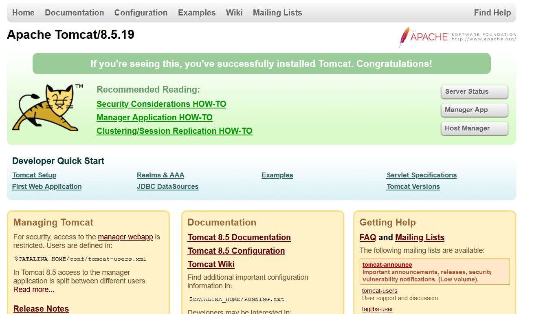The width and height of the screenshot is (554, 314).
Task: Open the Servlet Specifications link
Action: click(422, 175)
